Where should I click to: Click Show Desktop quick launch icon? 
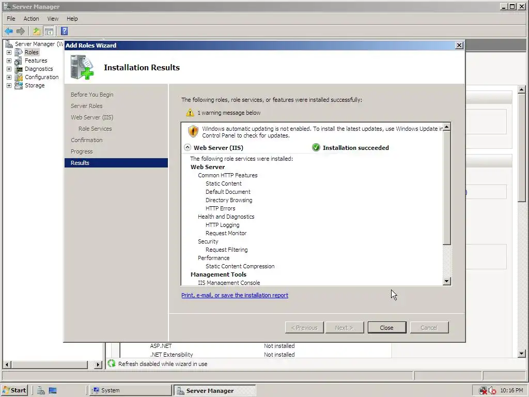click(x=53, y=390)
